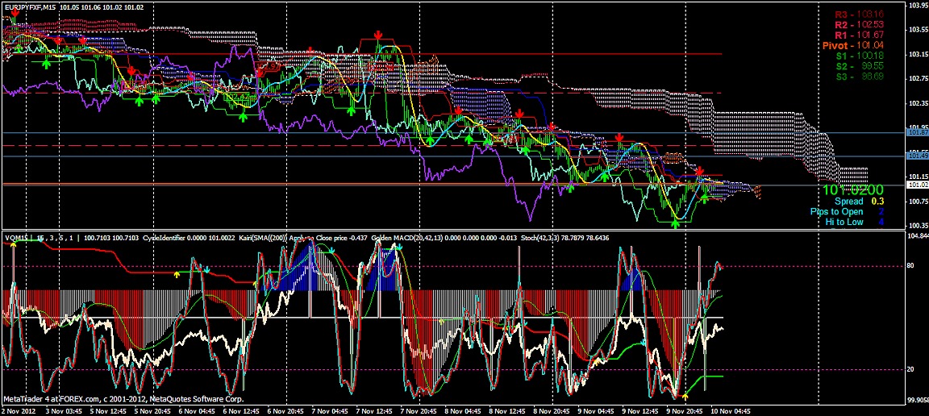
Task: Click the red down arrow under the EURJPYFXF label
Action: [x=16, y=15]
